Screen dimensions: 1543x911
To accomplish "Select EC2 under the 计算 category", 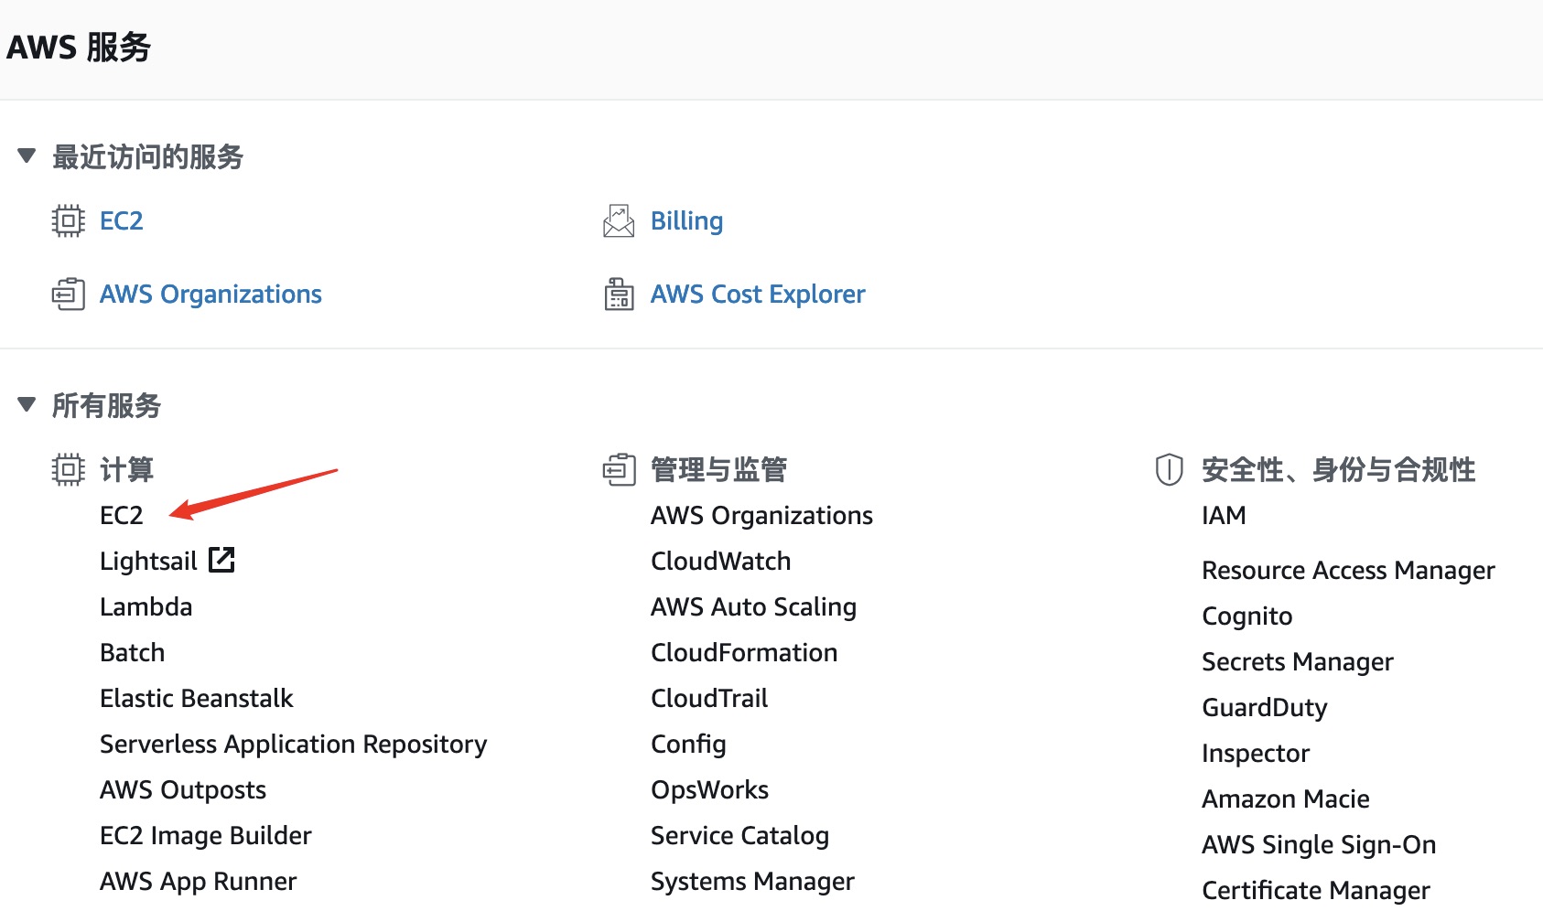I will (x=122, y=515).
